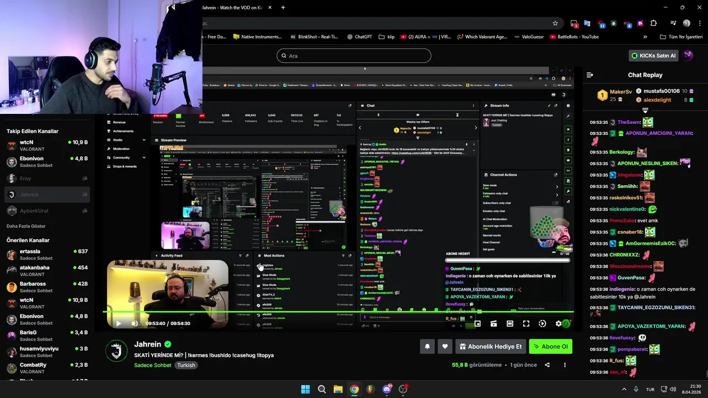Share the VOD via share icon

pyautogui.click(x=547, y=365)
